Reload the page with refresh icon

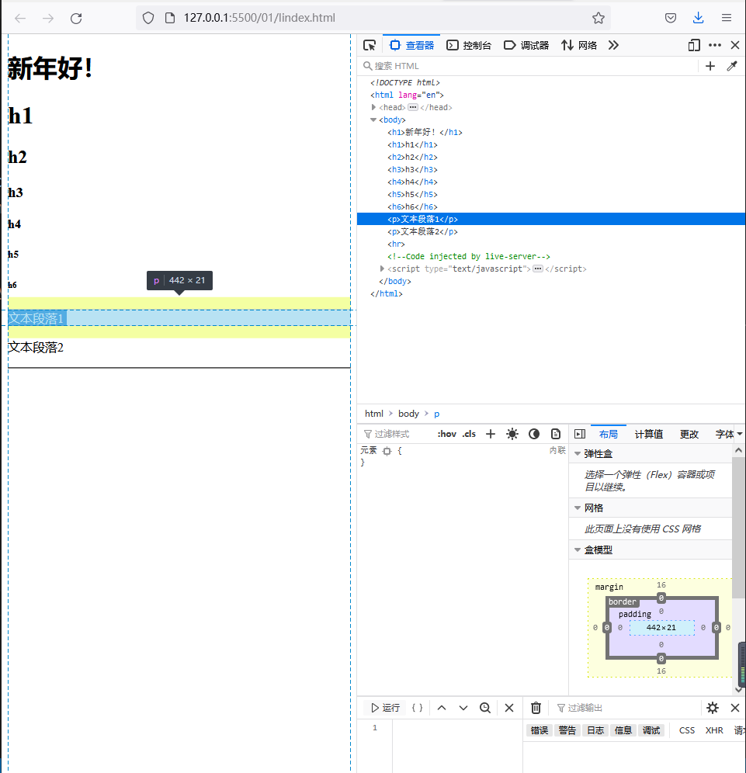tap(76, 19)
